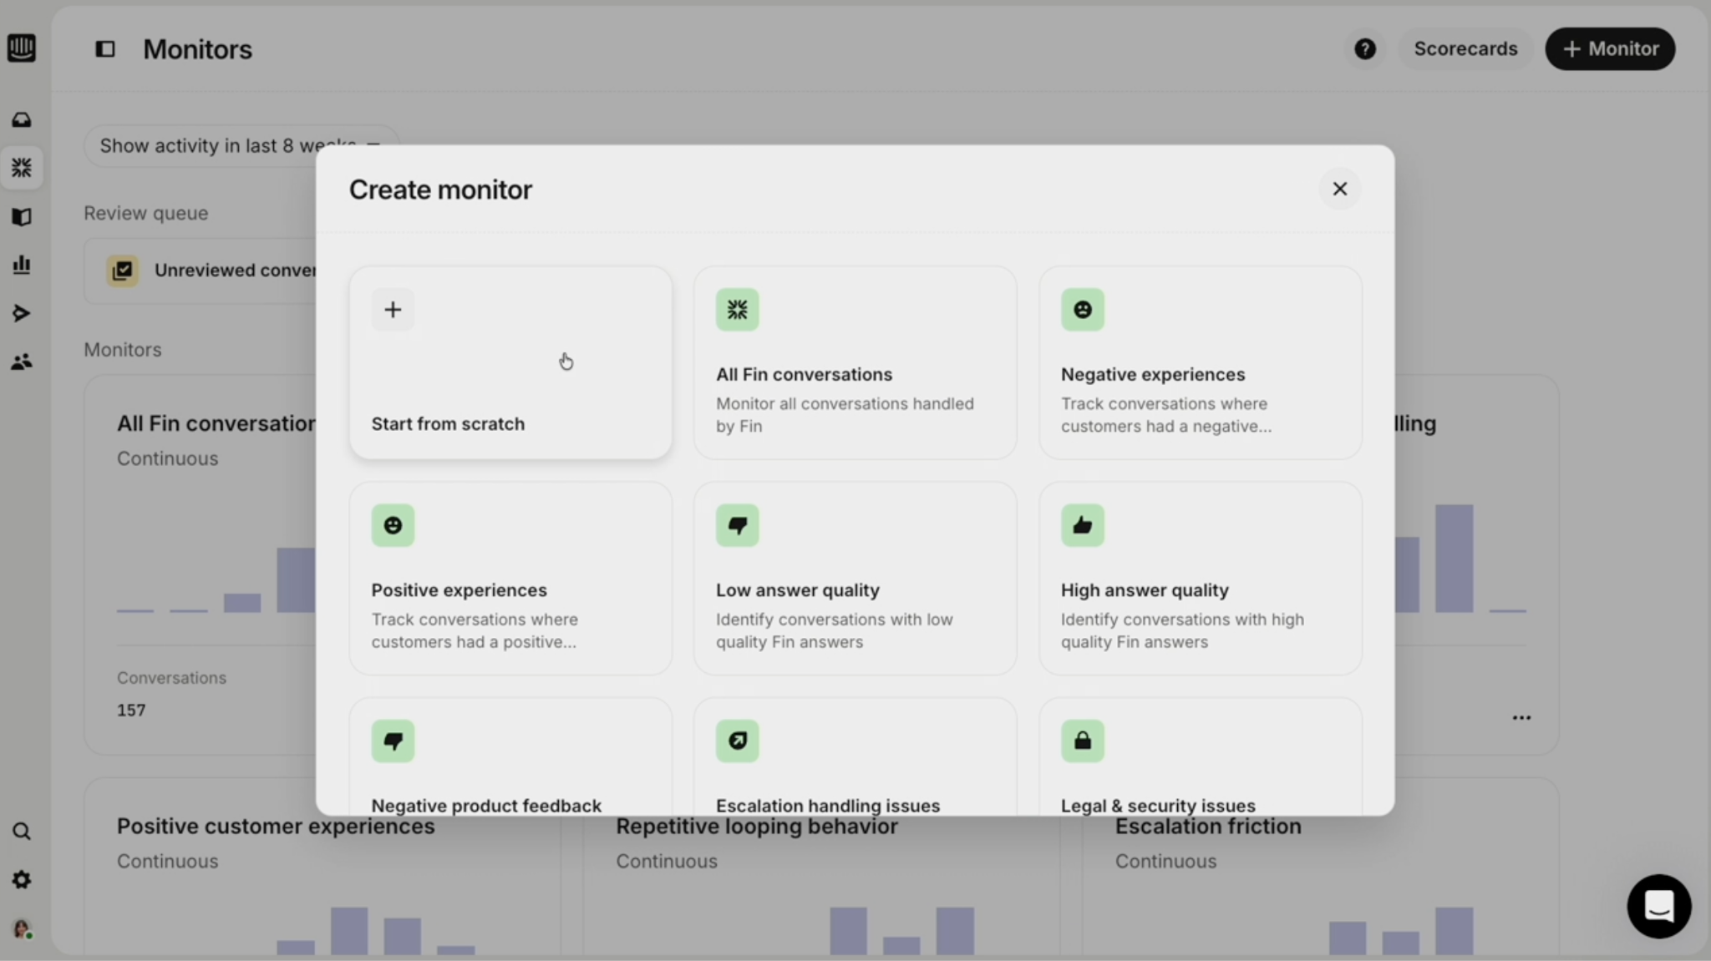Close the Create monitor dialog

coord(1339,190)
